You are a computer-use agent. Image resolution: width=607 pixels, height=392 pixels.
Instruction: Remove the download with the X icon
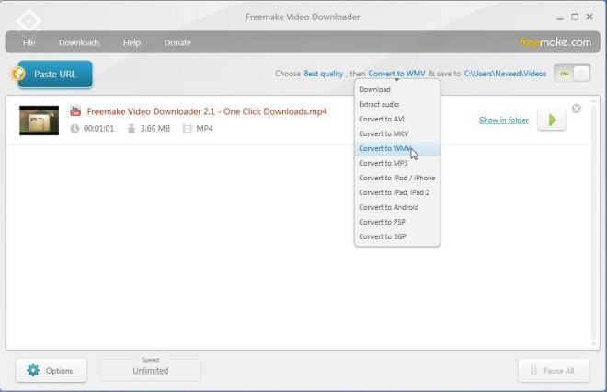coord(577,109)
